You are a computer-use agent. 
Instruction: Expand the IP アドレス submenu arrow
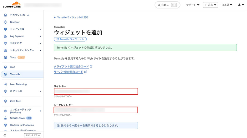[40, 91]
